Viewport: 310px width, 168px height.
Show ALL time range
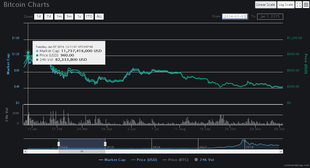coord(99,17)
